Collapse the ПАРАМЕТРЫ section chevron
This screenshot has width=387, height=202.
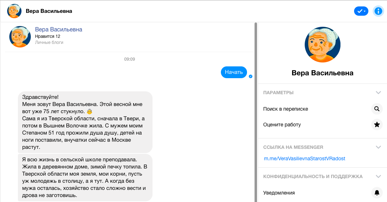tap(378, 92)
